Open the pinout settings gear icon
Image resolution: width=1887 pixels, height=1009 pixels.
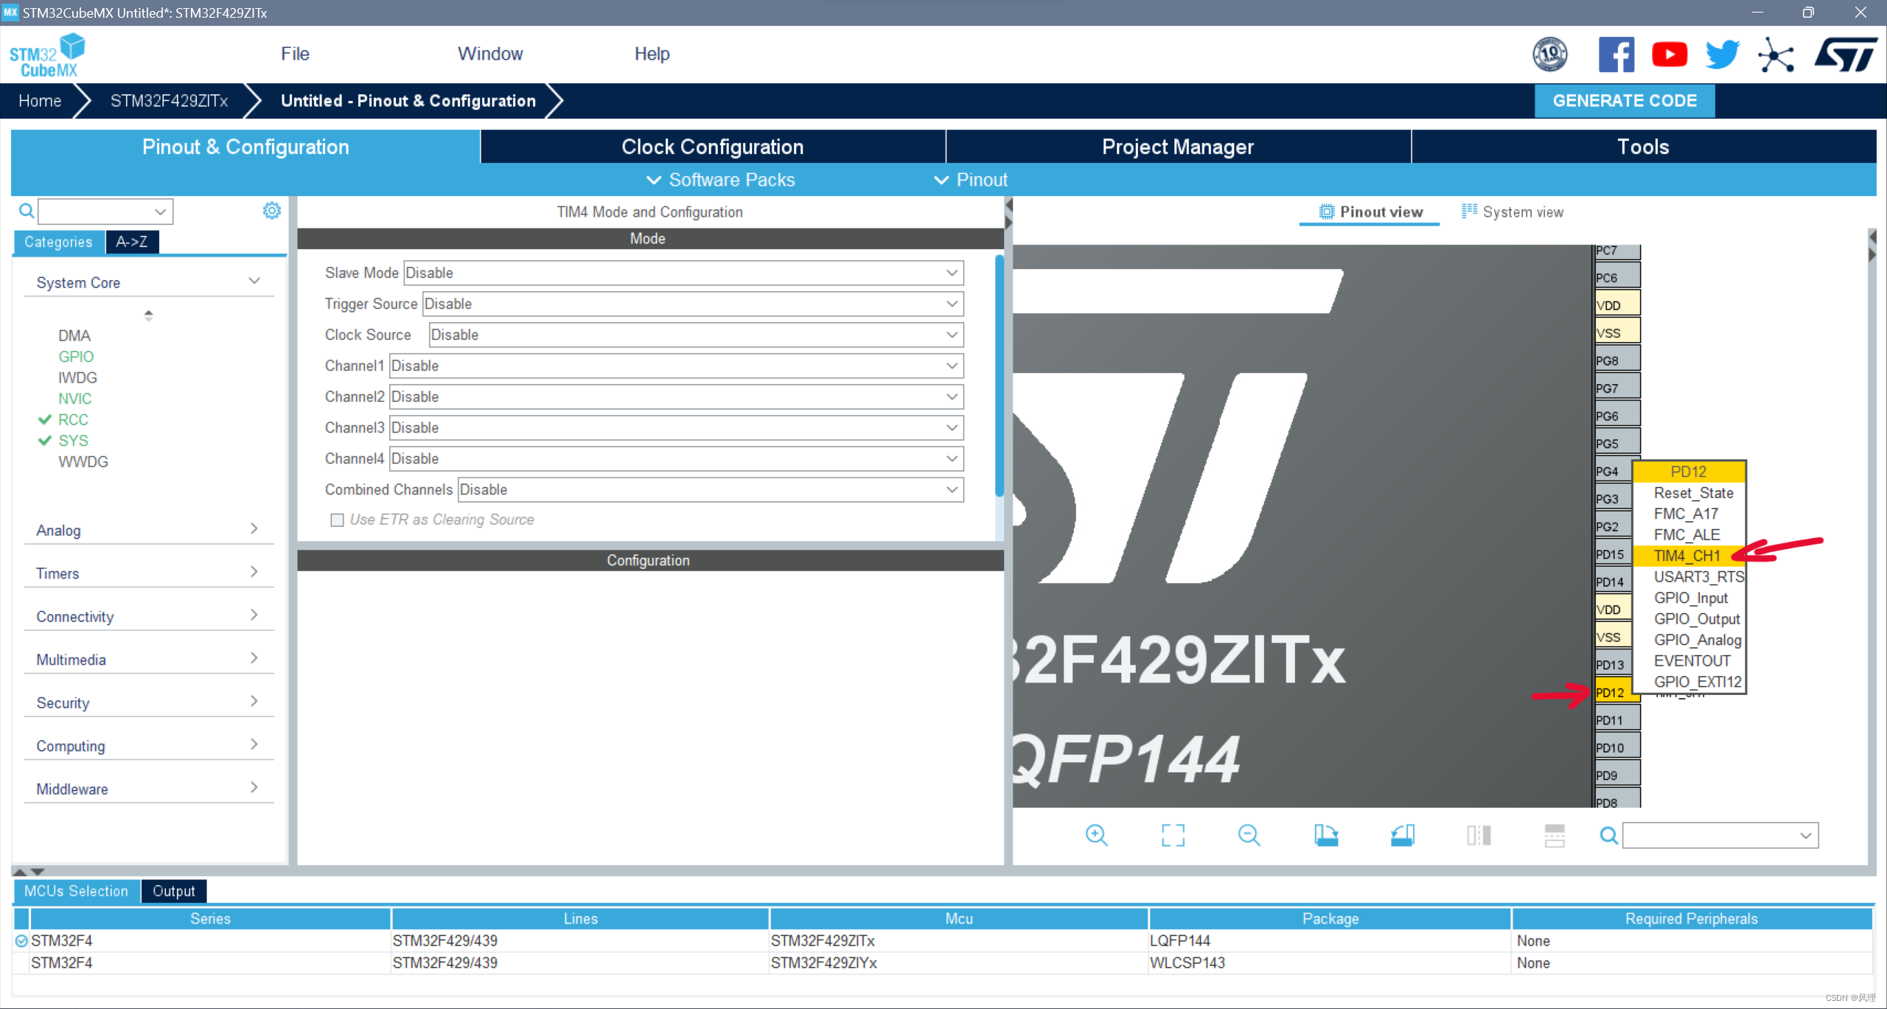tap(271, 210)
